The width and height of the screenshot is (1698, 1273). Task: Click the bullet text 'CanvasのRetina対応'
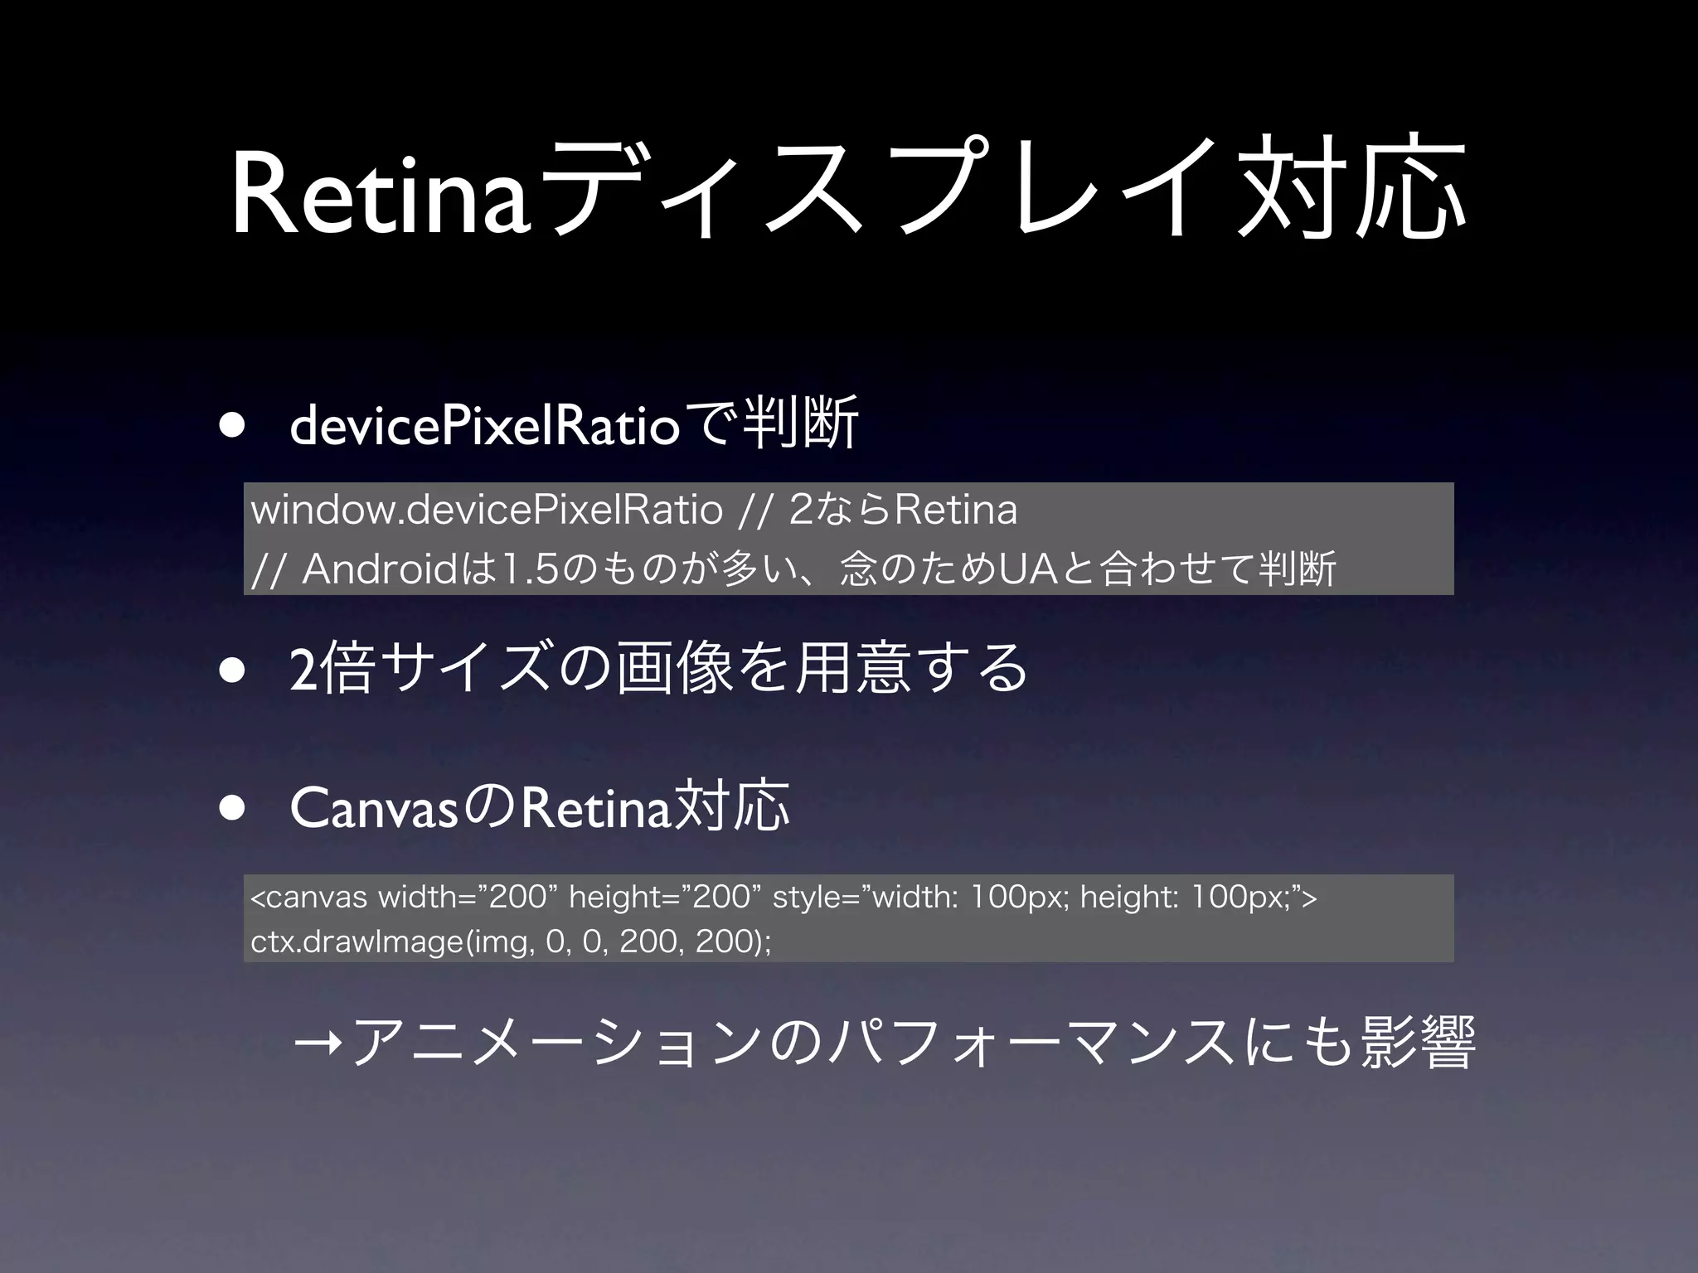(540, 807)
